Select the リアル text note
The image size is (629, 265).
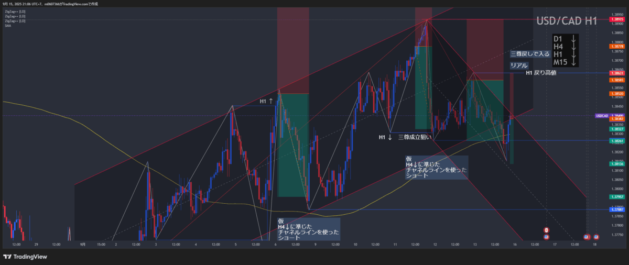(519, 65)
